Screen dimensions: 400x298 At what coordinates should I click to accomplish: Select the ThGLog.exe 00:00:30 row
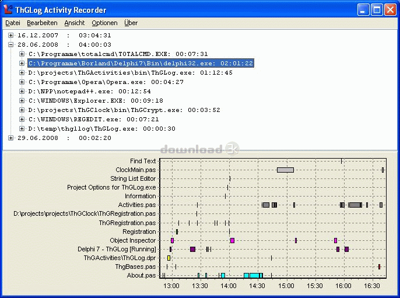(x=102, y=128)
